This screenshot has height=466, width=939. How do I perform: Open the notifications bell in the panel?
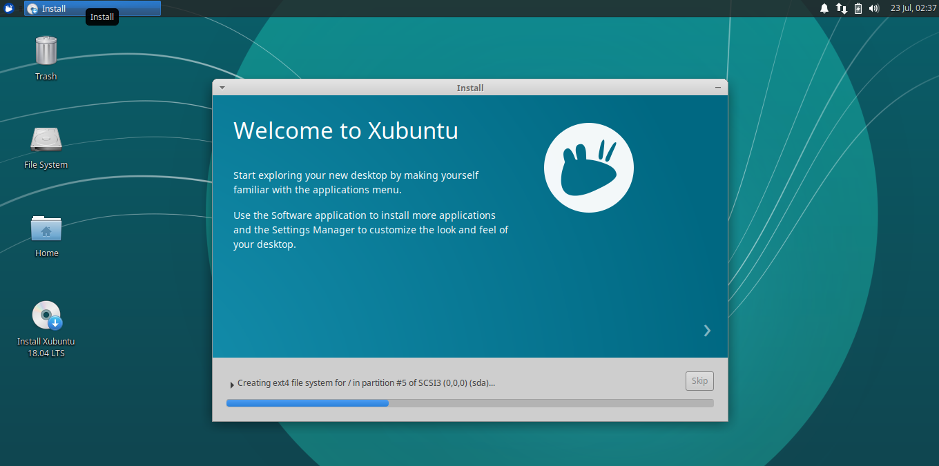(x=824, y=8)
